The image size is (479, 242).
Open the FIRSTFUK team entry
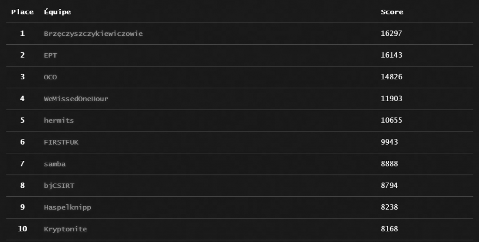click(x=61, y=142)
